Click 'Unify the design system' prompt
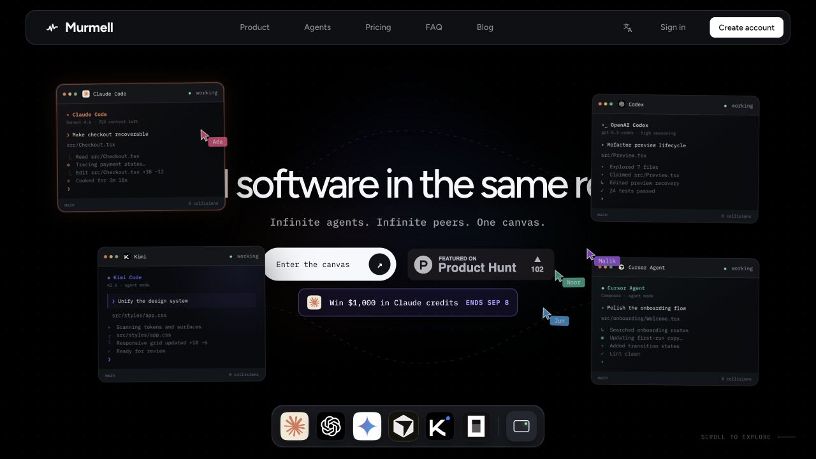 point(153,301)
